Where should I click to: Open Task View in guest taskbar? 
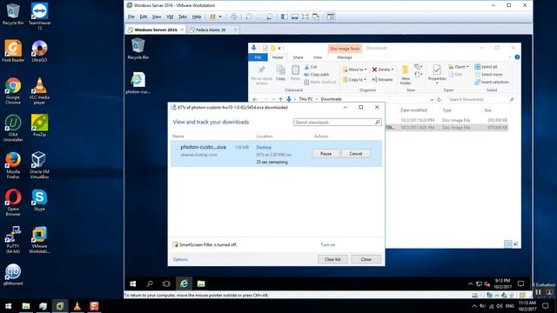click(x=166, y=283)
